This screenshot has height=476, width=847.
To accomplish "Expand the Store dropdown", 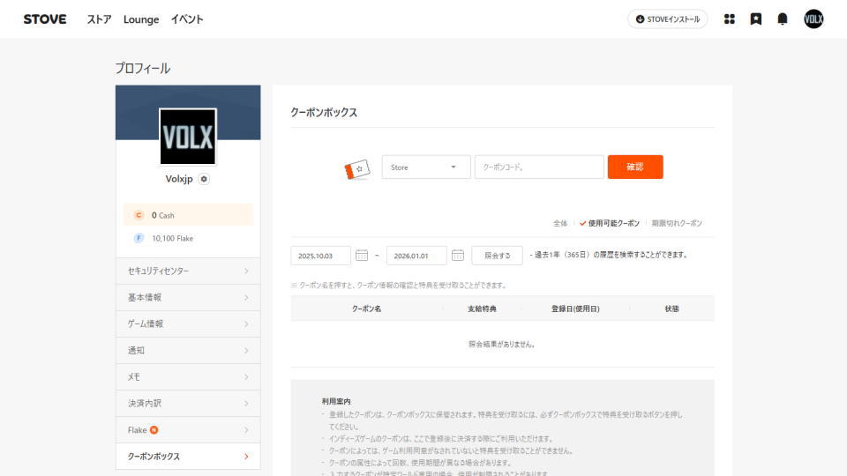I will pos(426,167).
